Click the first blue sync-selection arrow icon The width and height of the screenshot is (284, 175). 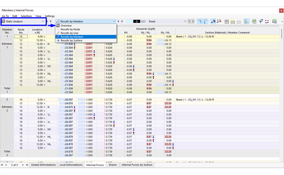click(x=200, y=21)
